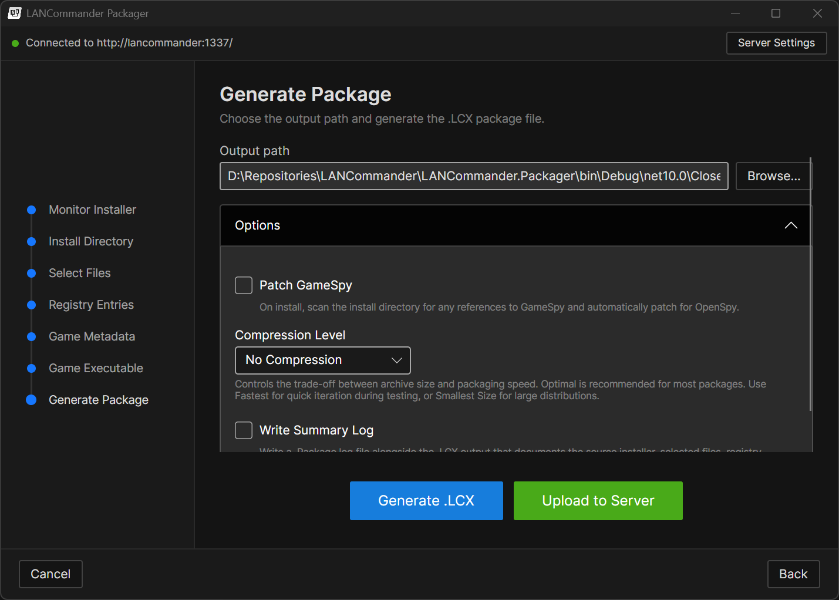Click the 'Compression Level' label
This screenshot has width=839, height=600.
pyautogui.click(x=290, y=335)
